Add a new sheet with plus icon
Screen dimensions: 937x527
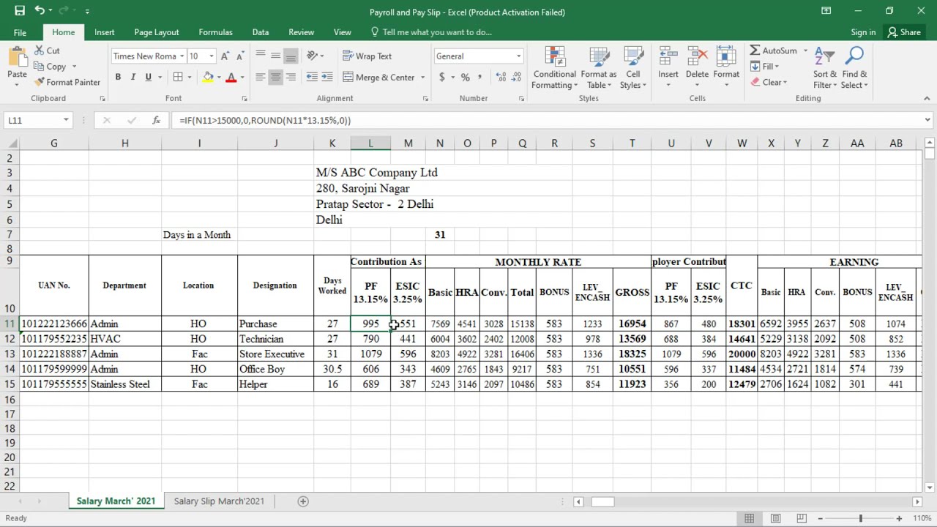tap(303, 501)
